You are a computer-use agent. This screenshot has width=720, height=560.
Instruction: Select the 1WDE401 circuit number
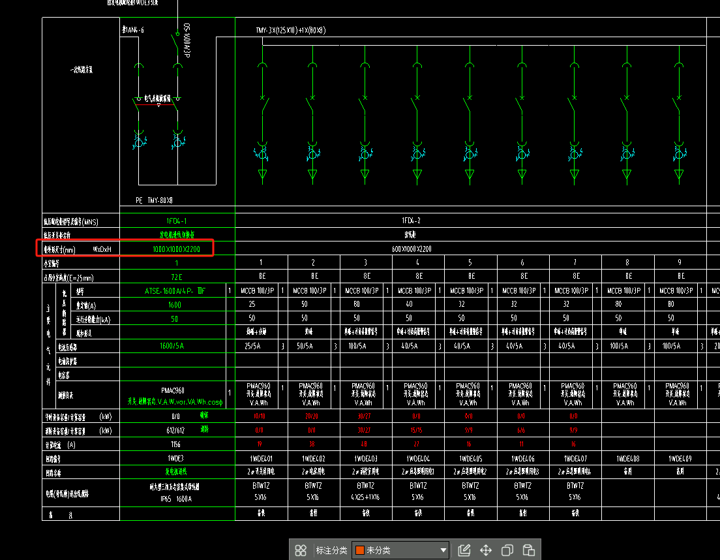pyautogui.click(x=261, y=458)
